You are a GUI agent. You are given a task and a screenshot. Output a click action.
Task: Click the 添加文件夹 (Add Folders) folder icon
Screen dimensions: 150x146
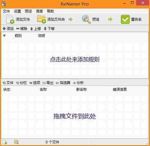(x=41, y=19)
